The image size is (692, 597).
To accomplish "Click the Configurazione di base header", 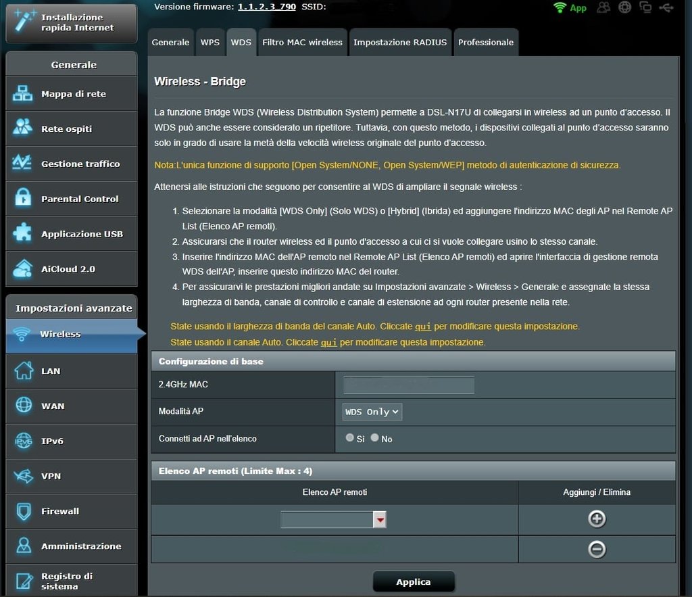I will 413,361.
